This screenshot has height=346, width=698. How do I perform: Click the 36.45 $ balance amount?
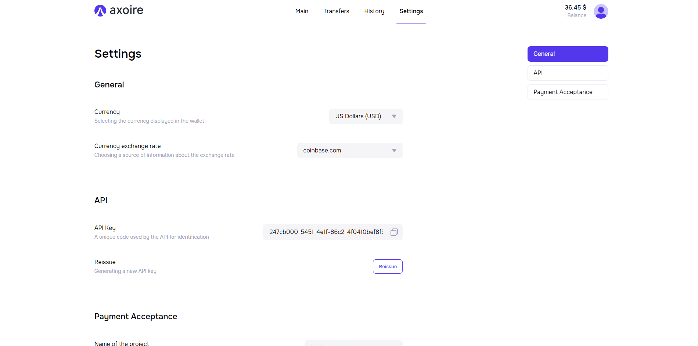(575, 7)
